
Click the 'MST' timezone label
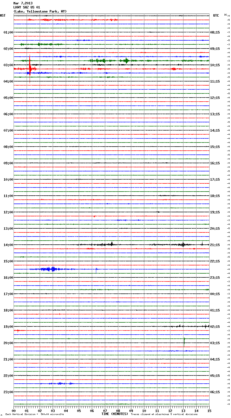[x=3, y=16]
